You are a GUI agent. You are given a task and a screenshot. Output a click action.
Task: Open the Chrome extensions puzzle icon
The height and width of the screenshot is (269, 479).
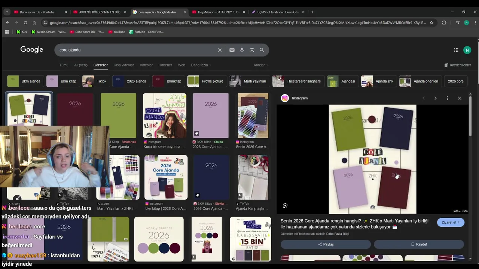pos(444,23)
